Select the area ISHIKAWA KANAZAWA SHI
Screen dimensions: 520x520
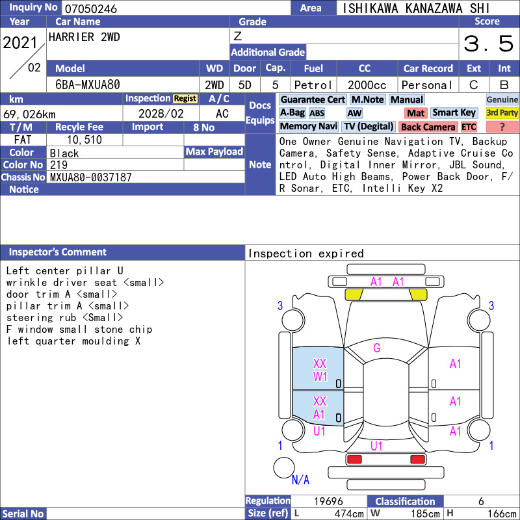(x=416, y=8)
